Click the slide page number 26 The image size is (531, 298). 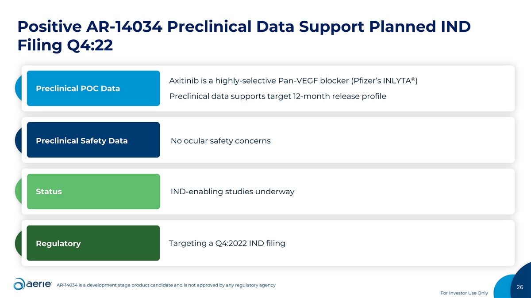coord(520,287)
